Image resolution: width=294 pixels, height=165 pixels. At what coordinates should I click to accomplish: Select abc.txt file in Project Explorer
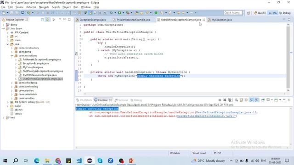(18, 110)
